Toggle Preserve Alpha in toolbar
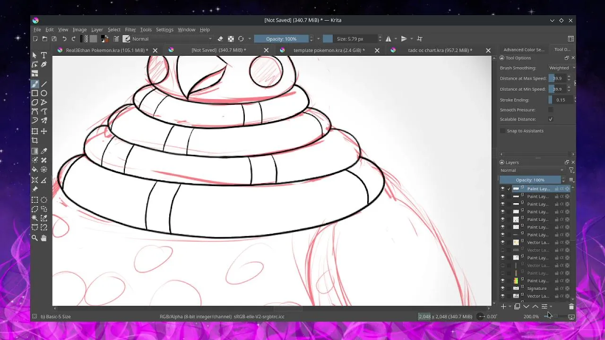Screen dimensions: 605x340 (x=231, y=39)
